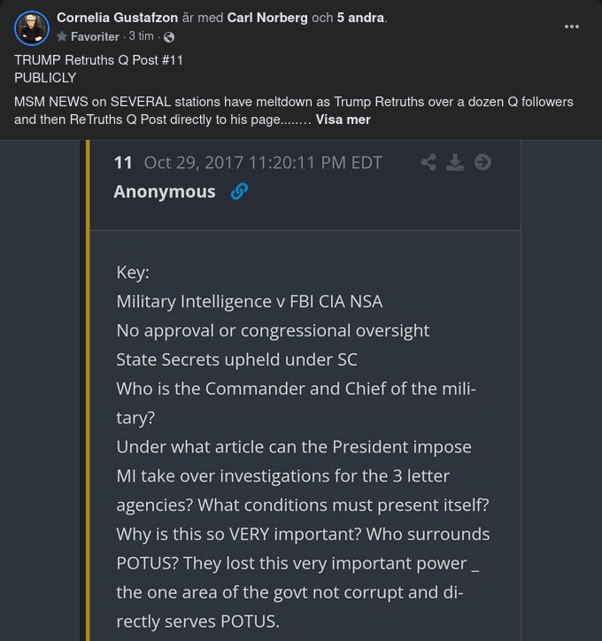Open Cornelia Gustafzon's profile picture
The height and width of the screenshot is (641, 602).
31,27
